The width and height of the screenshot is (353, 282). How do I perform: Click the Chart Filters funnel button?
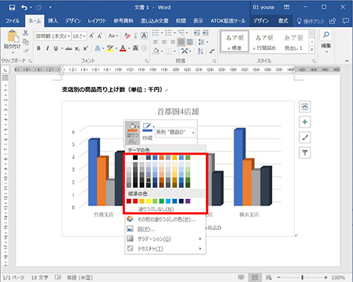coord(304,153)
